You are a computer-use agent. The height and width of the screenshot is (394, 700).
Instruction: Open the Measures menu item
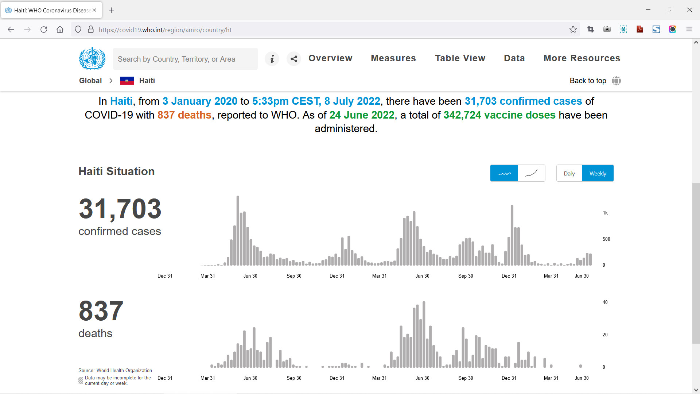tap(393, 58)
